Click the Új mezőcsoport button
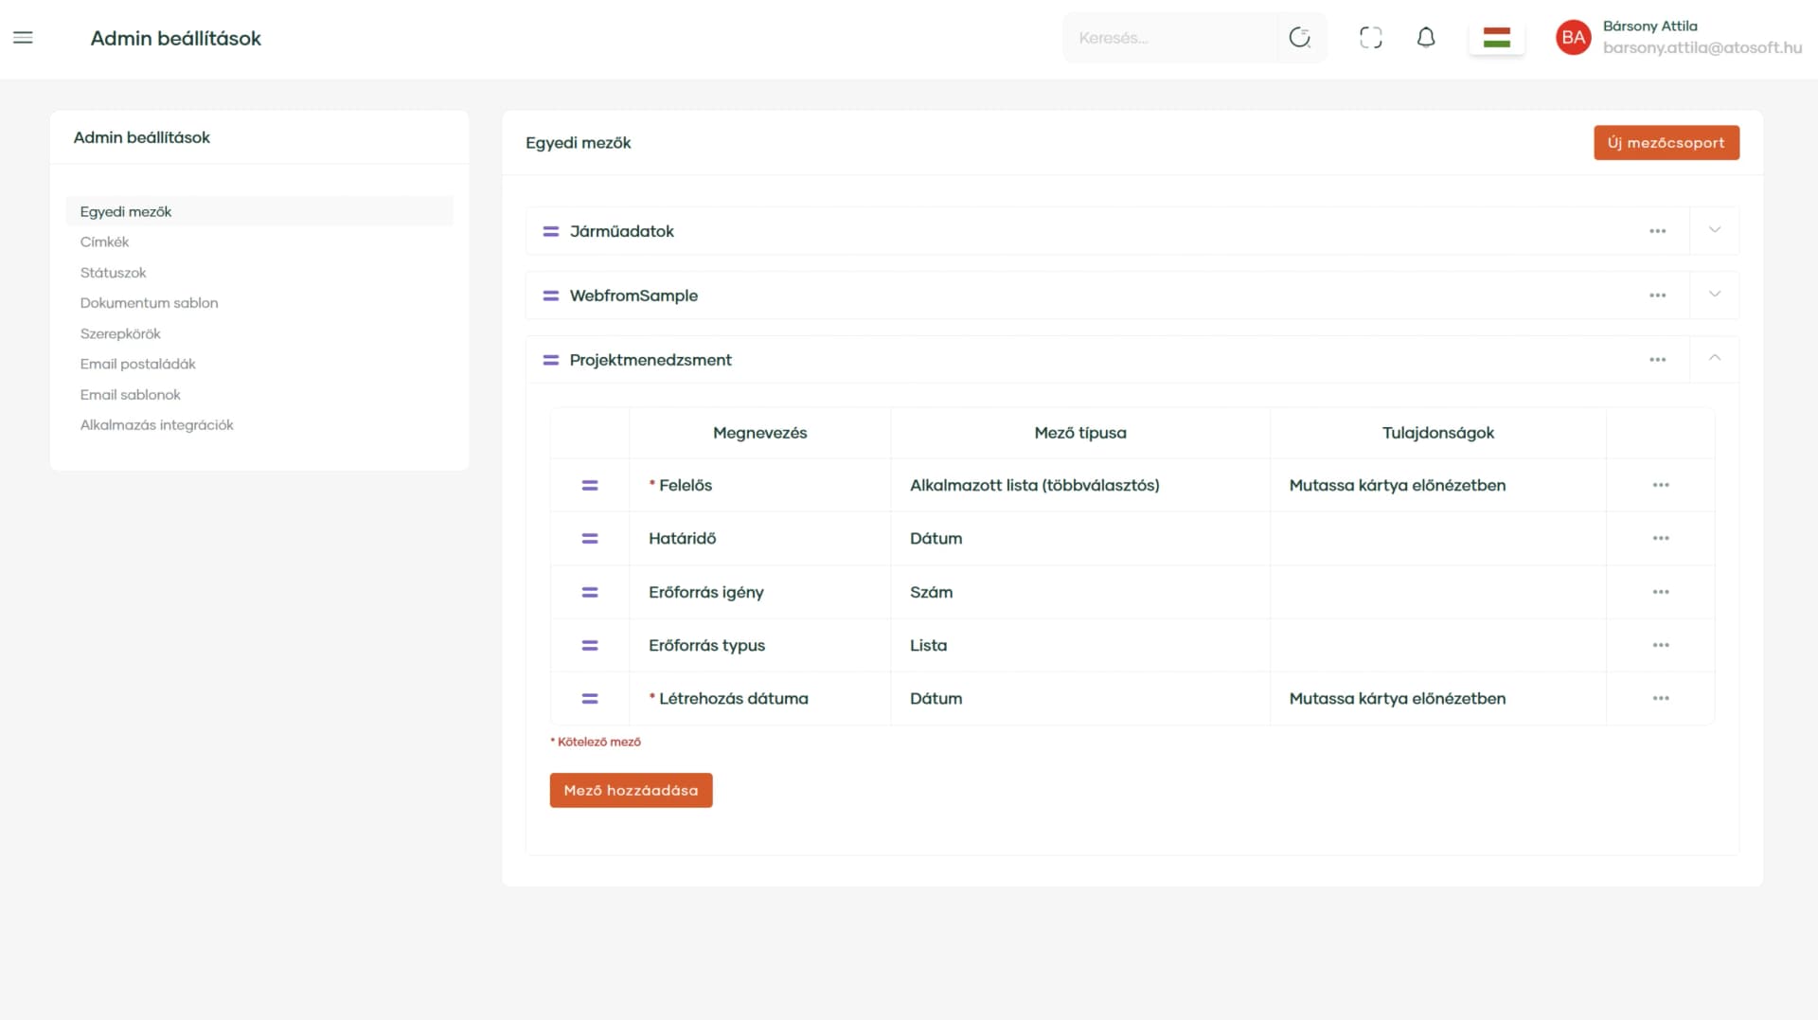1818x1020 pixels. pos(1666,143)
